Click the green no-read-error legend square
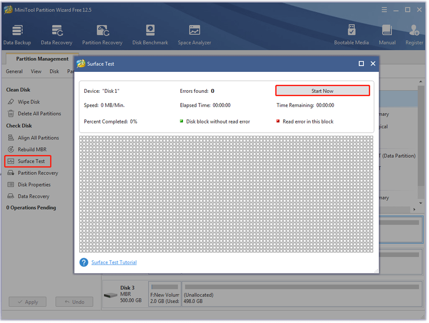429x323 pixels. pyautogui.click(x=181, y=121)
